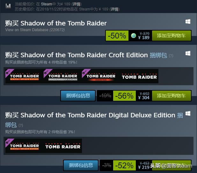Image resolution: width=197 pixels, height=173 pixels.
Task: Click the (?) help icon next to Croft Edition bundle
Action: [x=171, y=56]
